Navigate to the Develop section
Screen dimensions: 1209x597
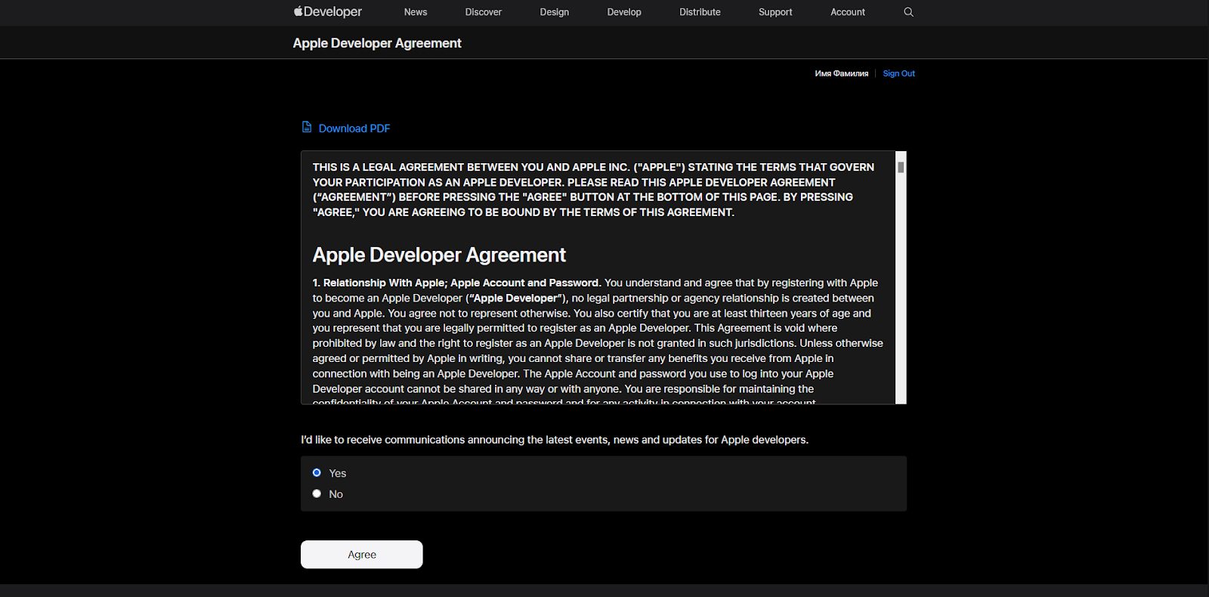(x=623, y=12)
